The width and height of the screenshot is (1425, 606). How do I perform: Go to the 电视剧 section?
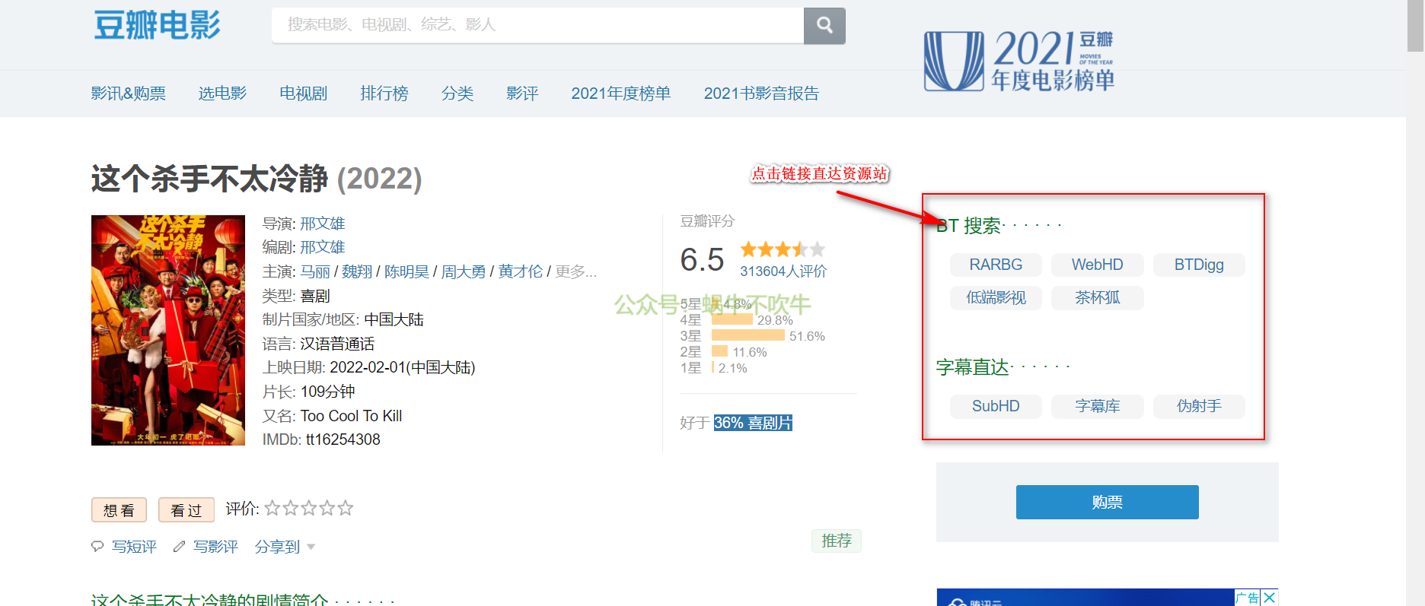point(303,94)
